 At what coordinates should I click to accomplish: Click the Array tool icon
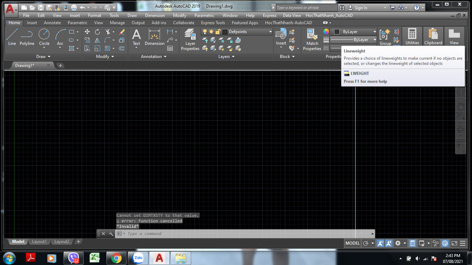(x=107, y=48)
